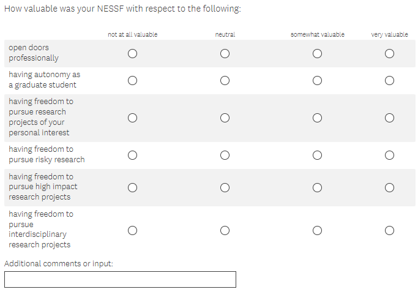This screenshot has width=418, height=292.
Task: Pick 'neutral' for high impact research projects
Action: [x=225, y=187]
